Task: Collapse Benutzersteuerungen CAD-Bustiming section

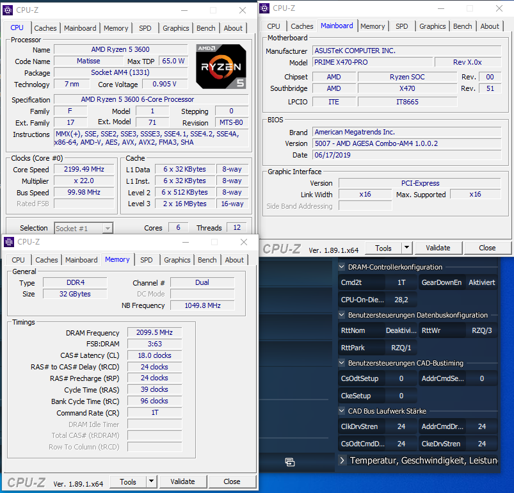Action: (x=341, y=363)
